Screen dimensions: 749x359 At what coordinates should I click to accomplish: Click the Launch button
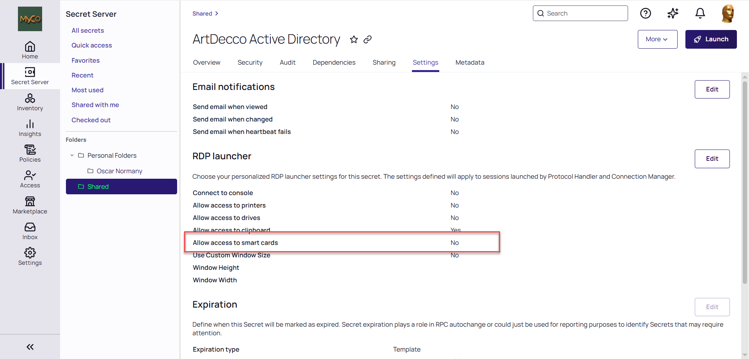711,39
